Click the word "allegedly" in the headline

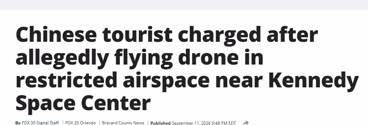click(62, 58)
